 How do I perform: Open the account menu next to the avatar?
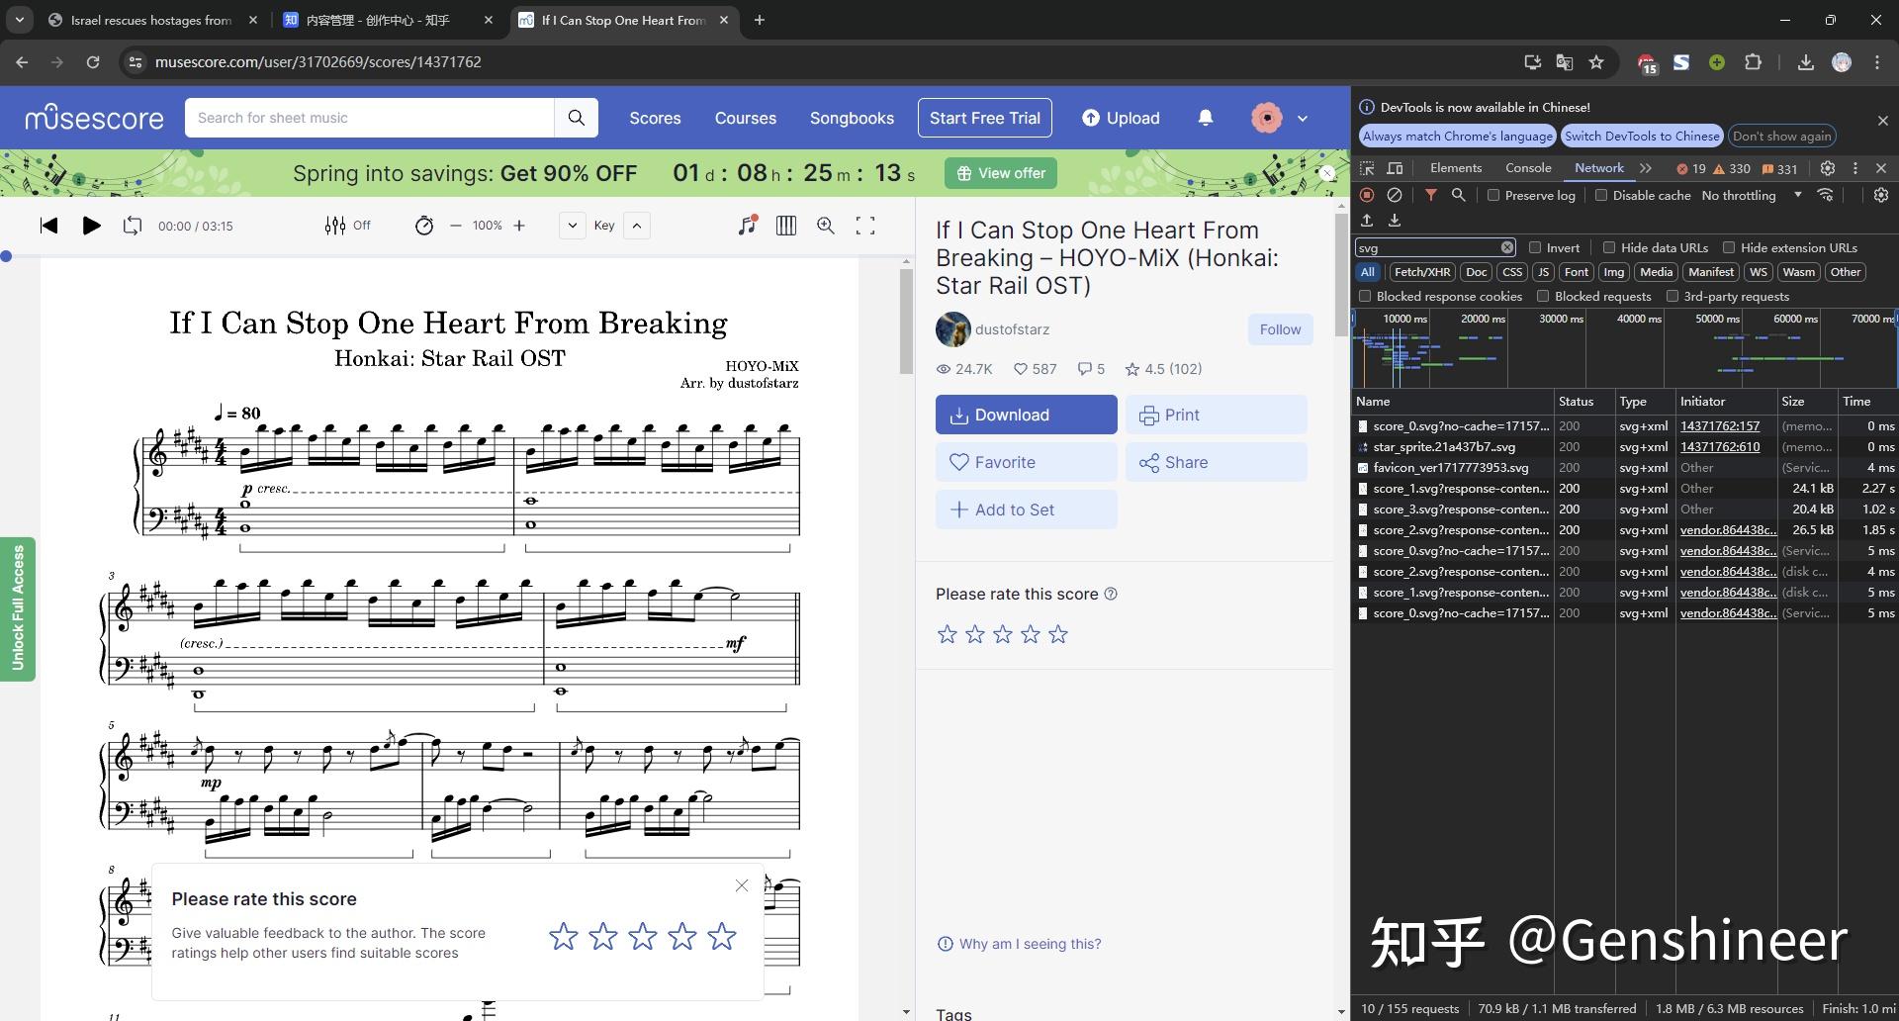pos(1302,117)
